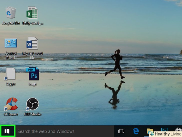Switch to Photoshop on the taskbar
The image size is (182, 137).
point(164,130)
